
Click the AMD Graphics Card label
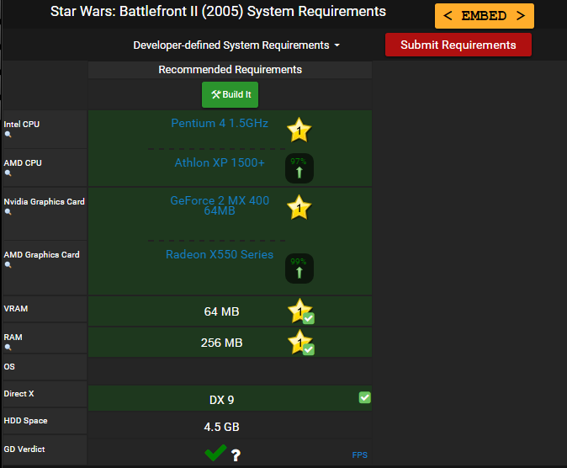pyautogui.click(x=41, y=255)
